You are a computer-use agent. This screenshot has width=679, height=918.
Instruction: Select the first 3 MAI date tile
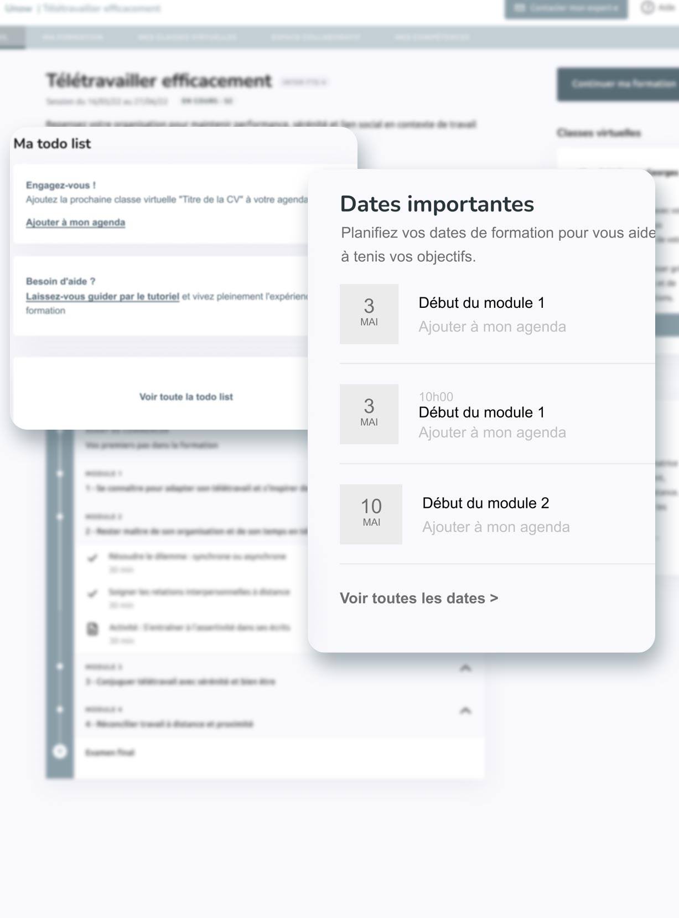(369, 314)
